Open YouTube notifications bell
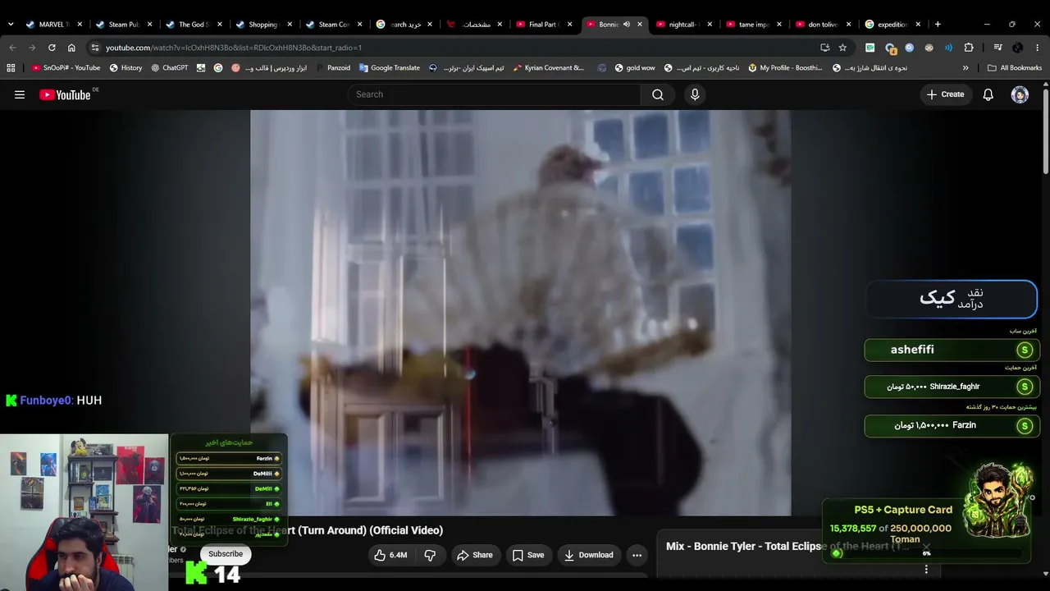The image size is (1050, 591). coord(988,94)
